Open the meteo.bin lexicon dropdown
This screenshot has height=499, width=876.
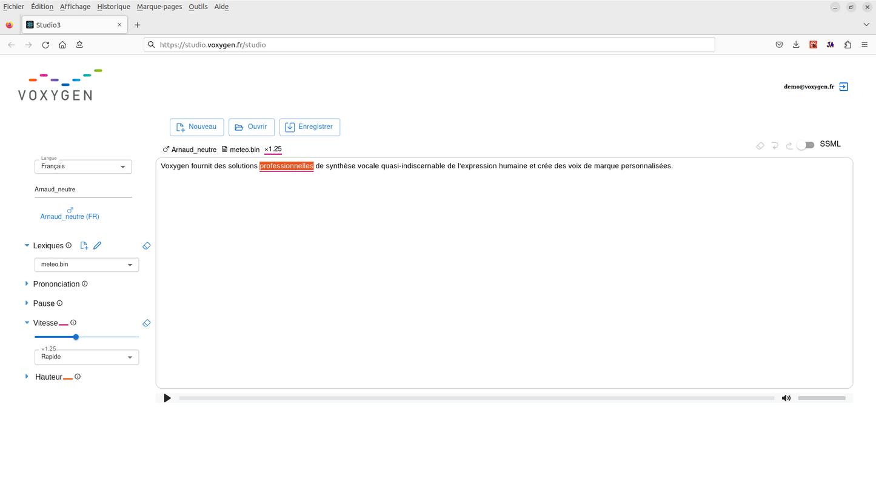click(x=87, y=265)
